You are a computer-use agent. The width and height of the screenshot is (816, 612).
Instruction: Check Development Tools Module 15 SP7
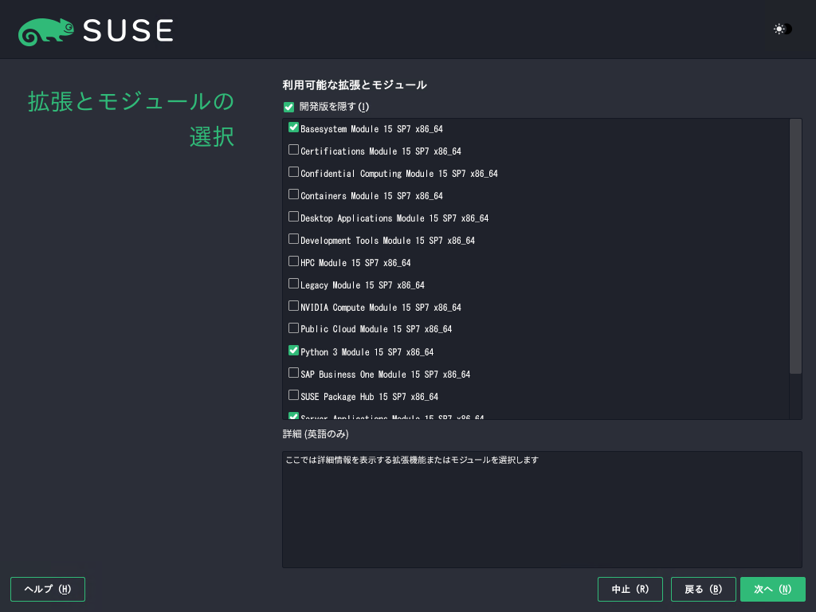pos(294,239)
